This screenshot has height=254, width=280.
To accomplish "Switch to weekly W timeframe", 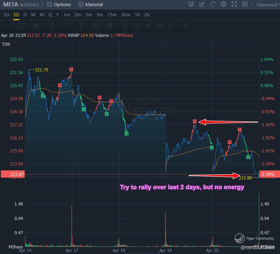I will pos(33,15).
